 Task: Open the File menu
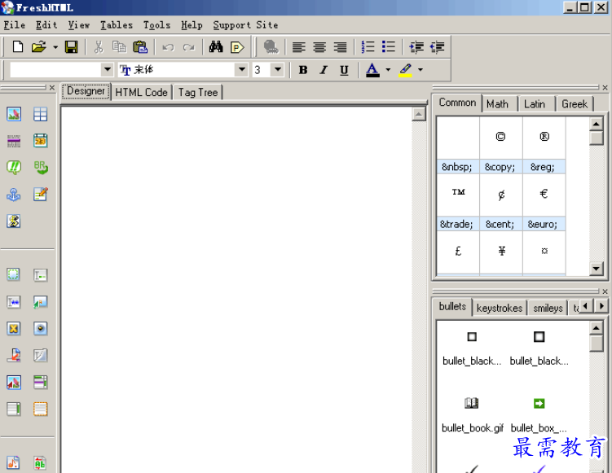click(x=15, y=25)
